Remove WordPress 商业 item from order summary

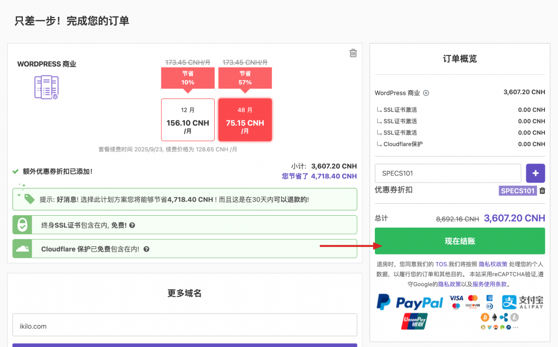pyautogui.click(x=426, y=93)
